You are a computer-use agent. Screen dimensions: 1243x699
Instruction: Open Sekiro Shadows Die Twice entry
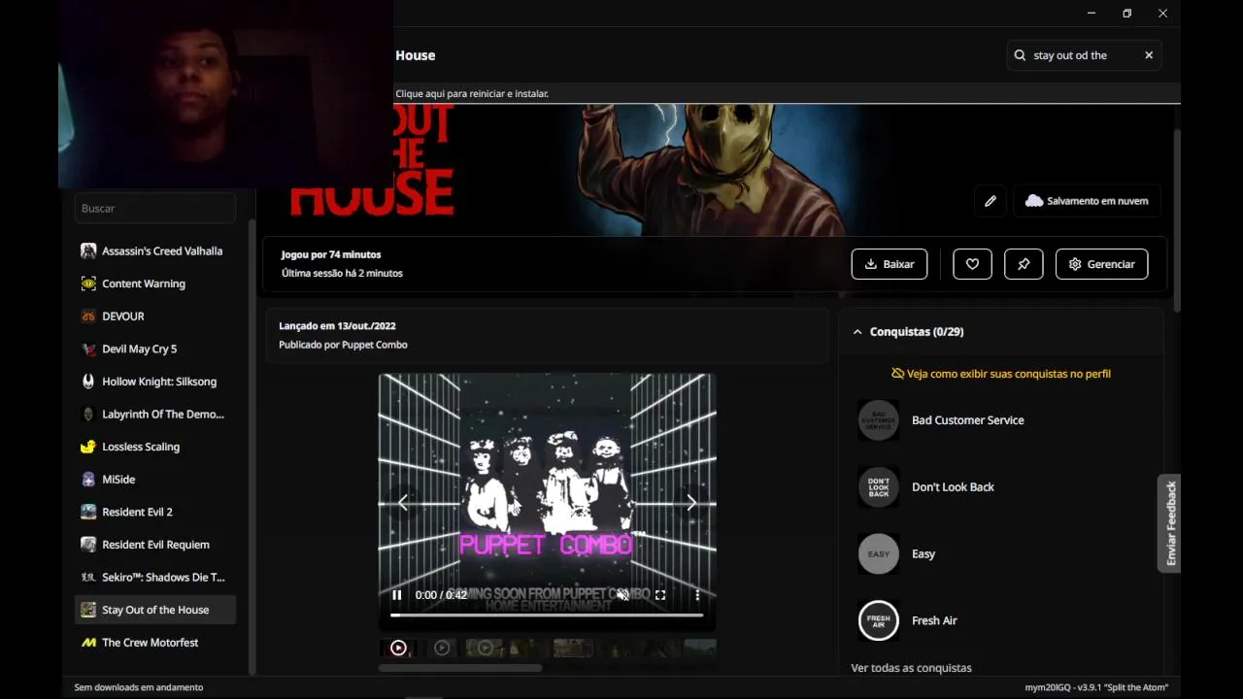click(155, 578)
